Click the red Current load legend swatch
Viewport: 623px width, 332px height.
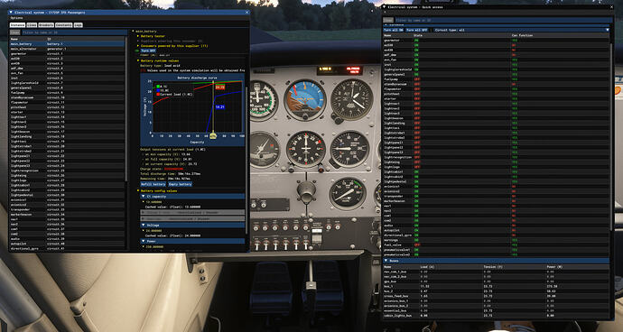157,94
